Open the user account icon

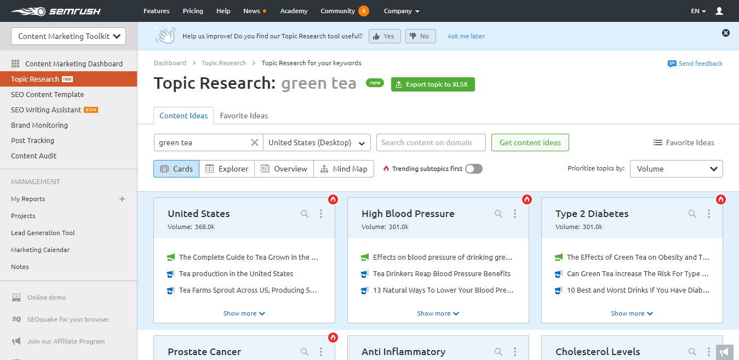(719, 11)
